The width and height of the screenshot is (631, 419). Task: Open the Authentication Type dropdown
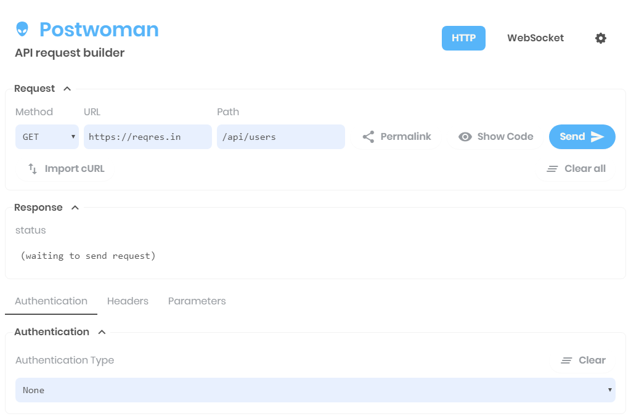[315, 390]
